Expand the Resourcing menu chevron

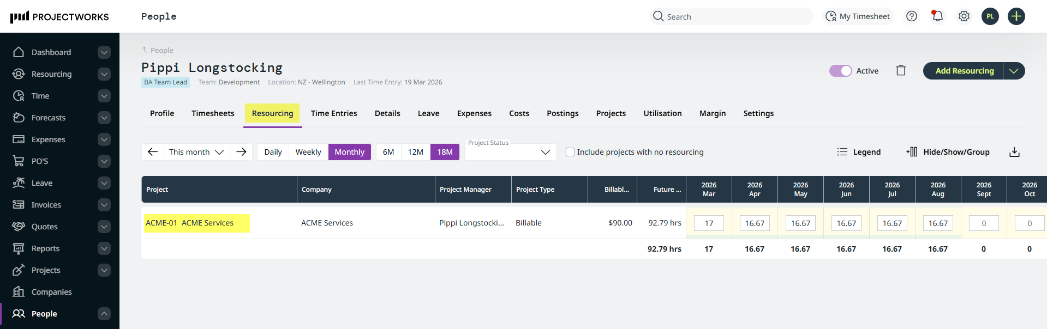[104, 74]
